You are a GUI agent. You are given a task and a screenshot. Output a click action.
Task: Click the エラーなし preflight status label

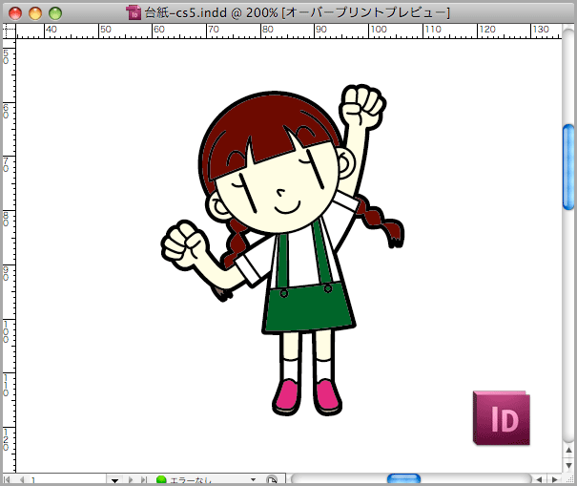[191, 480]
